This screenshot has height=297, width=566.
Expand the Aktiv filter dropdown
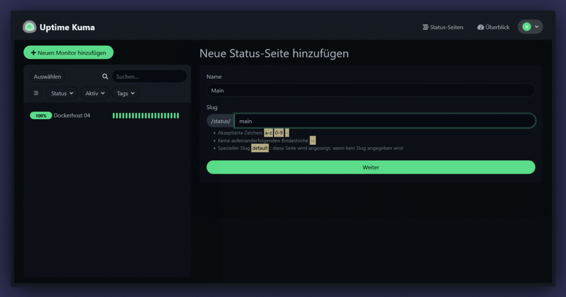95,93
